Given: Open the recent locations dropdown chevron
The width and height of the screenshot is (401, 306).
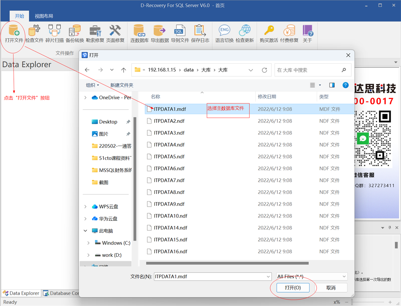Looking at the screenshot, I should pyautogui.click(x=112, y=70).
